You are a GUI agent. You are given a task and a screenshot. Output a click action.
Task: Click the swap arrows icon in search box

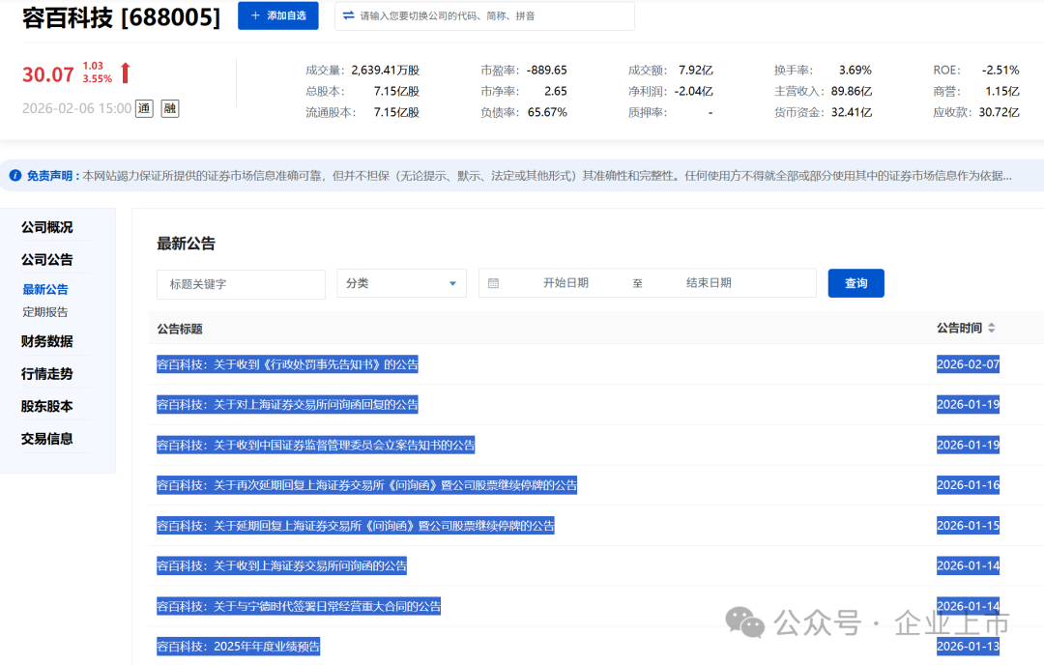coord(348,15)
